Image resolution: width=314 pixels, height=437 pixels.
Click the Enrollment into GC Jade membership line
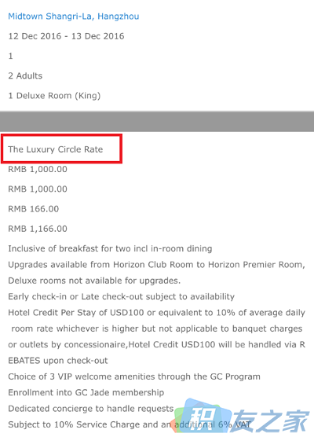(x=86, y=393)
